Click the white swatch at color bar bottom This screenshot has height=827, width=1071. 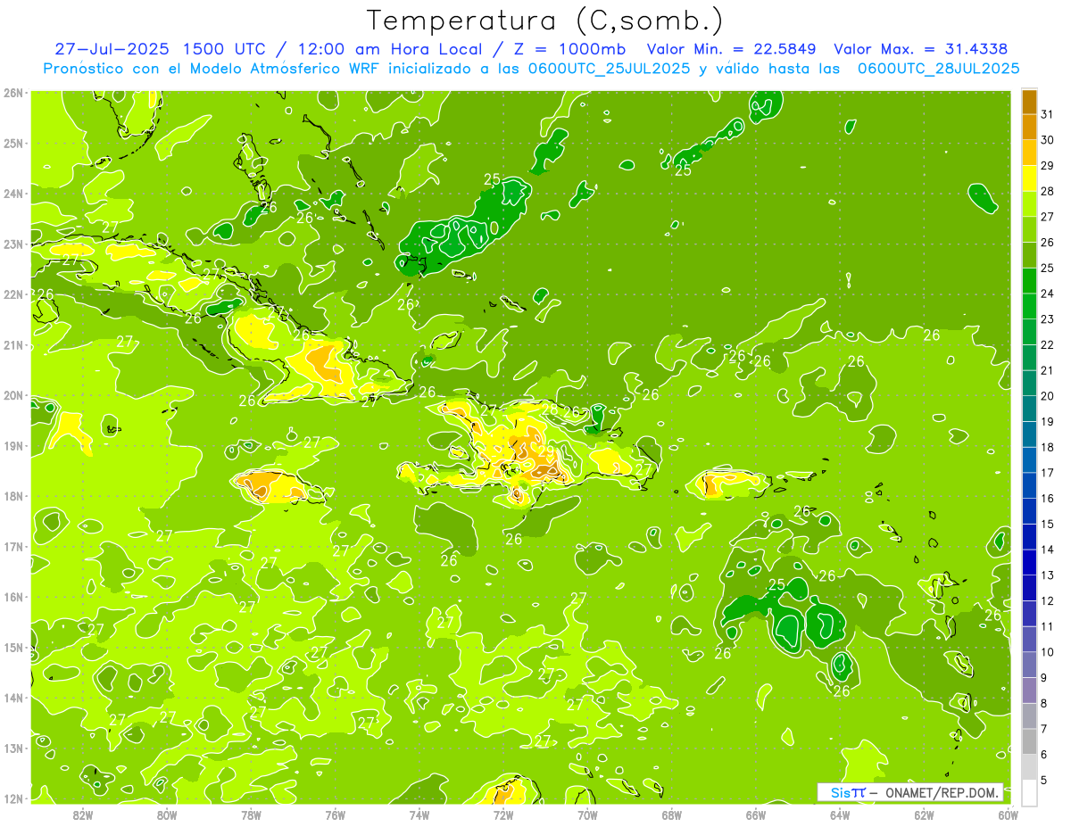(1029, 792)
